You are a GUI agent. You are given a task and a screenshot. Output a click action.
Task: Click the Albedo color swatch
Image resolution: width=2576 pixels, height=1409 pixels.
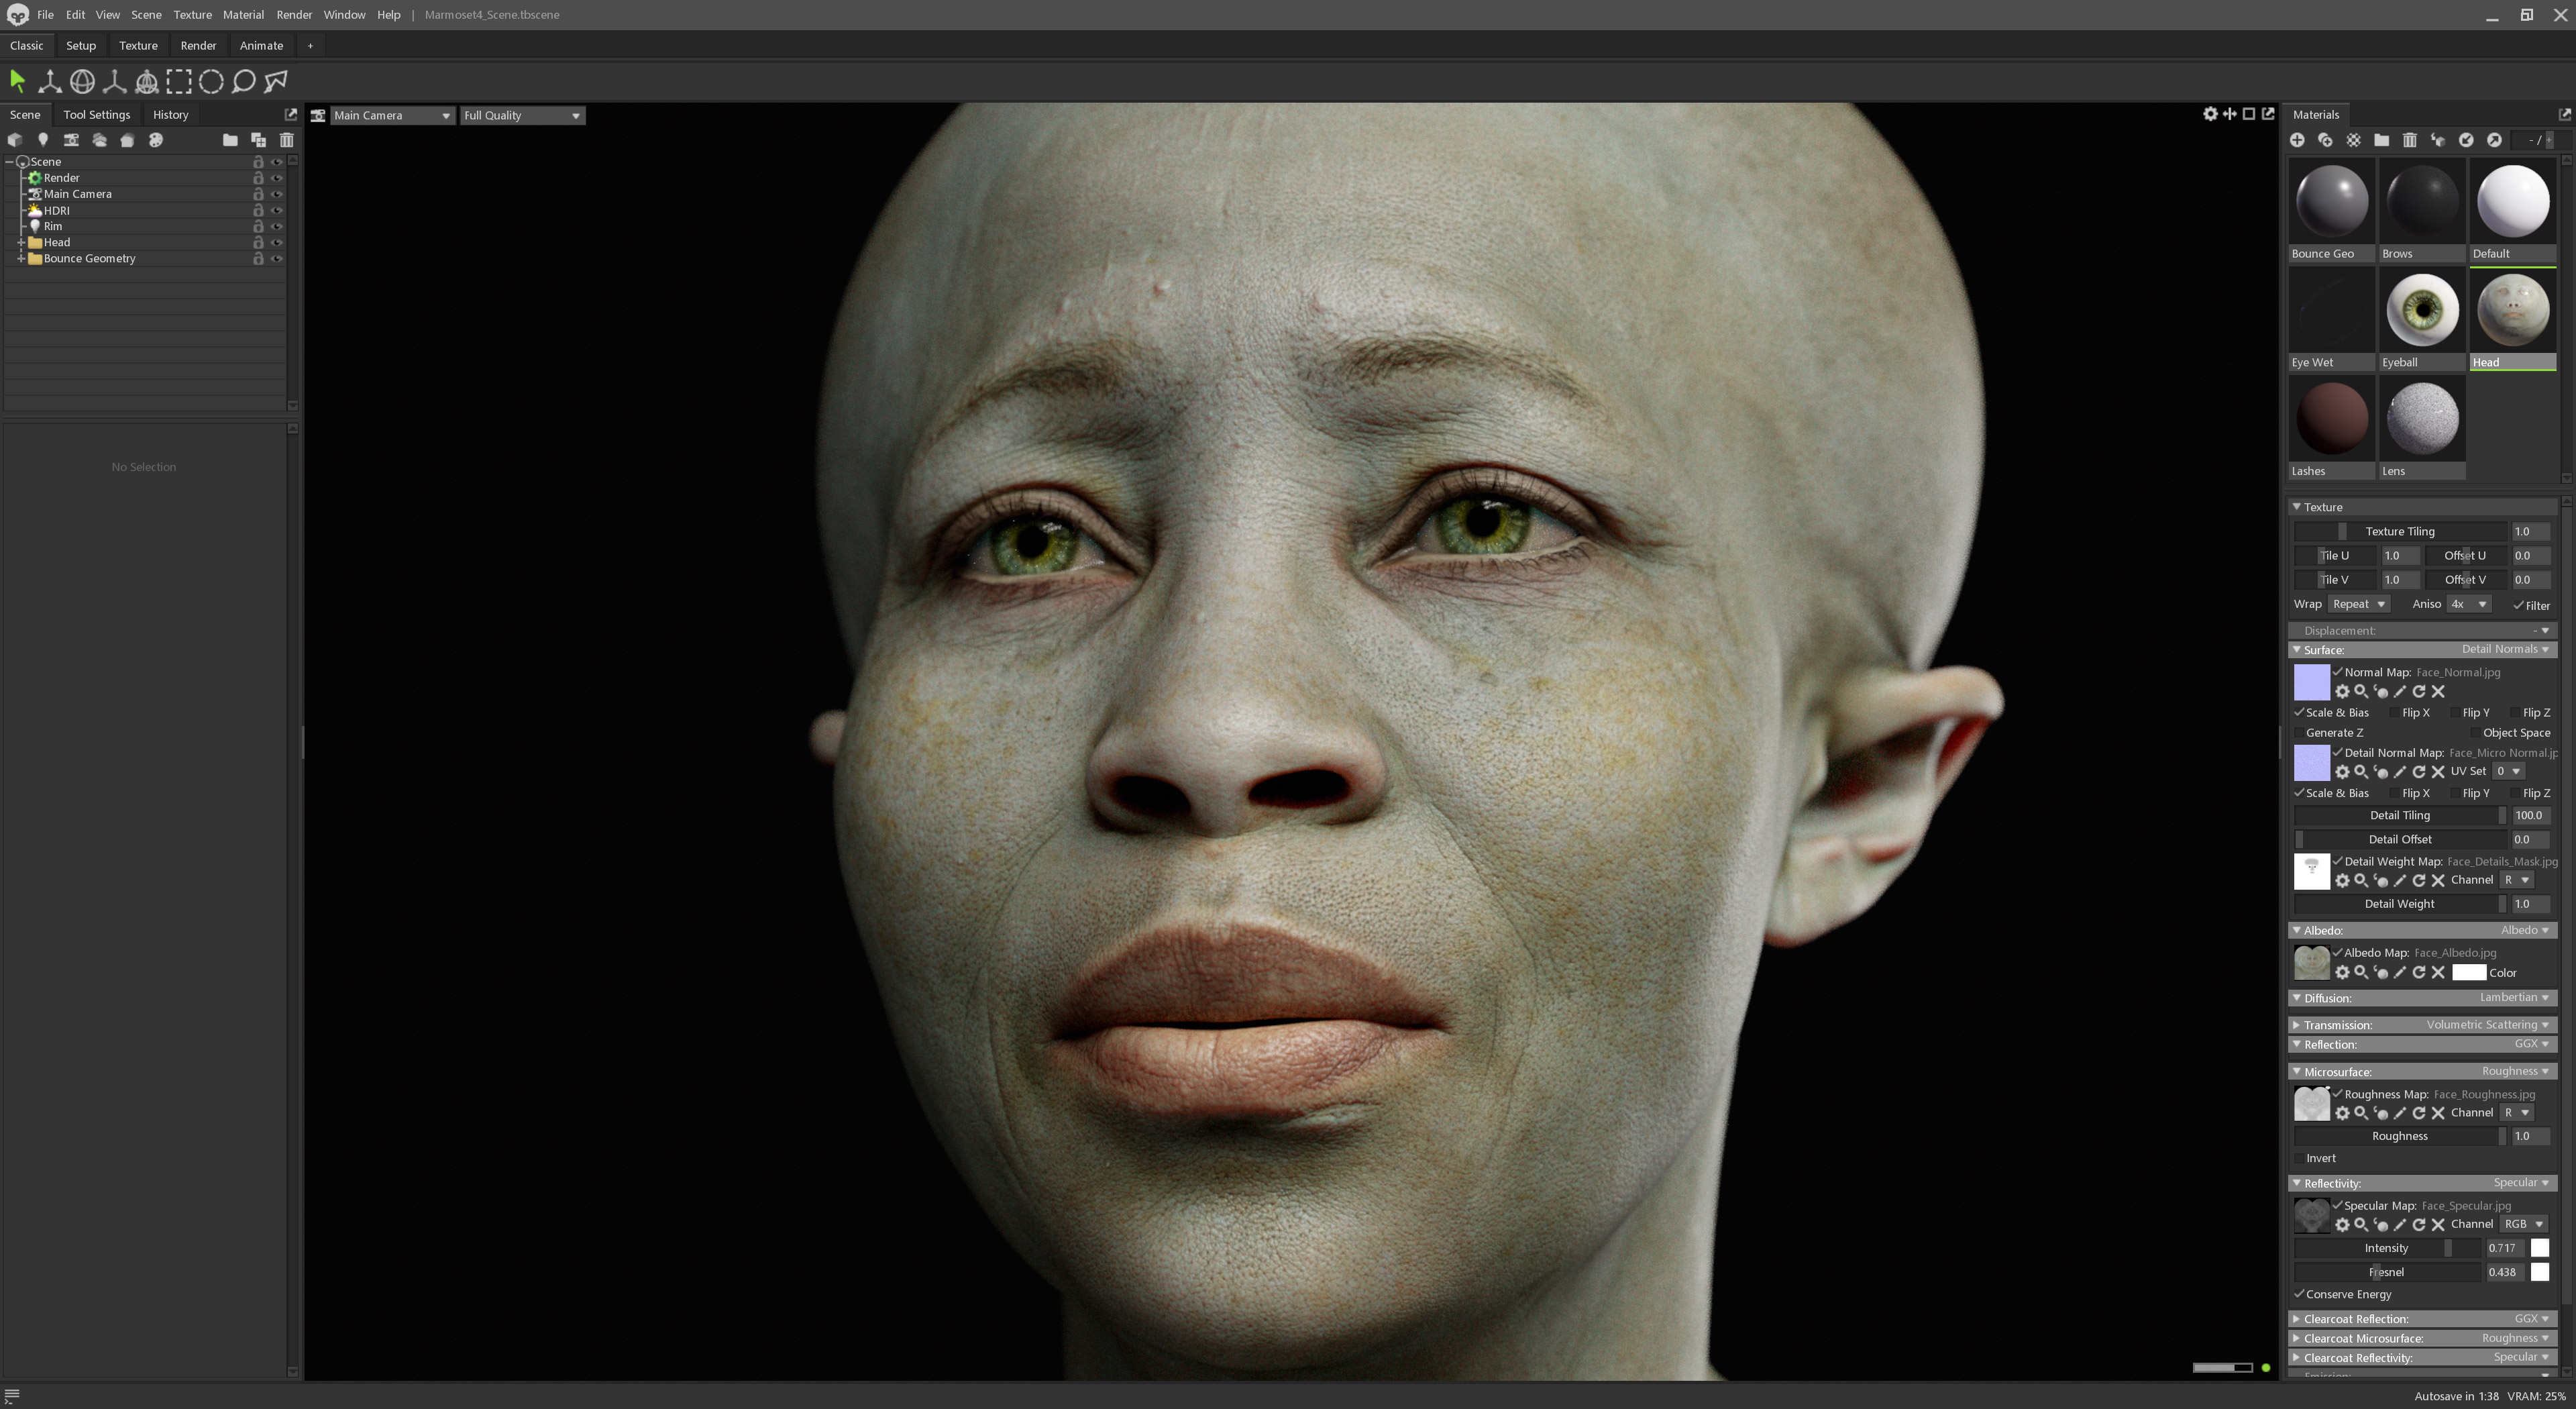2470,973
